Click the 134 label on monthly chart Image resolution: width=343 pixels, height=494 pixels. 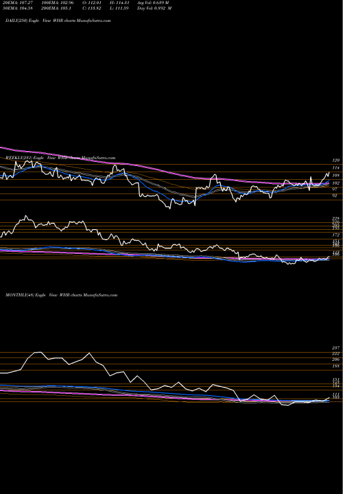click(x=336, y=386)
